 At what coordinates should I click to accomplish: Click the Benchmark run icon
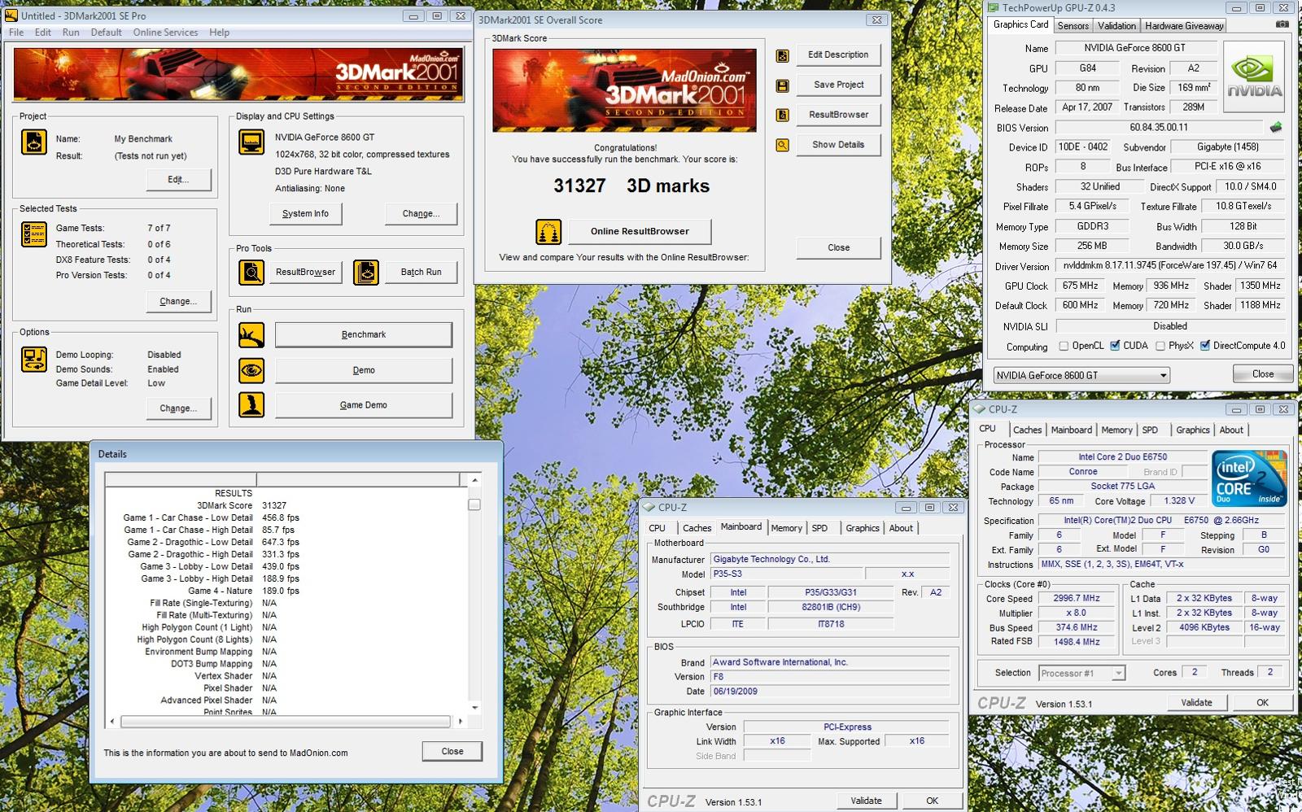coord(251,335)
